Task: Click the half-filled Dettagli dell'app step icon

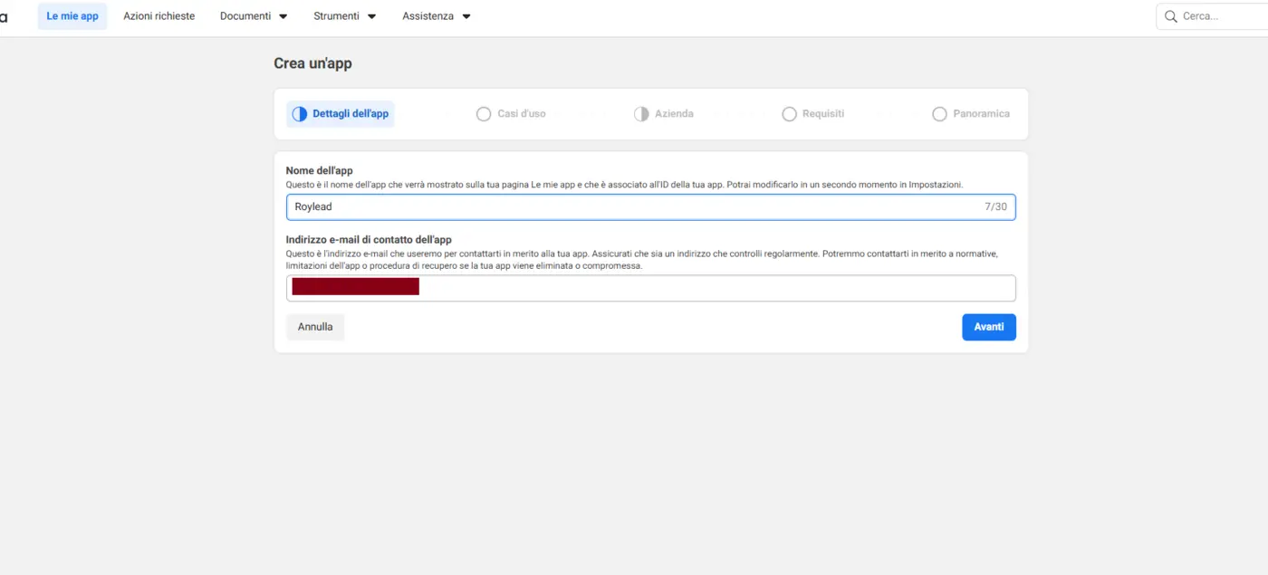Action: (300, 114)
